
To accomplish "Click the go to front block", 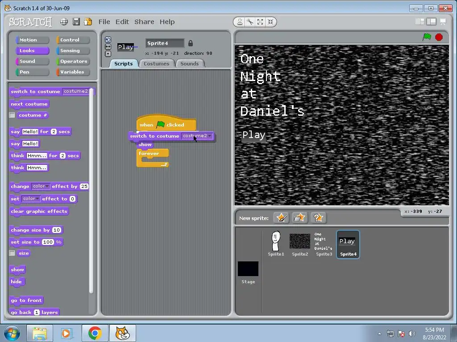I will [x=26, y=301].
